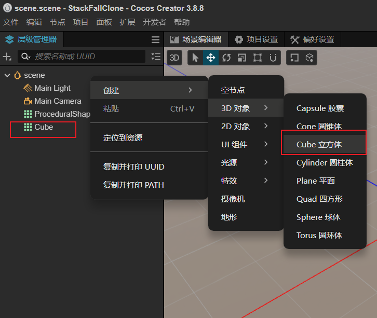Create an 空节点 empty node
The image size is (377, 318).
click(x=246, y=90)
